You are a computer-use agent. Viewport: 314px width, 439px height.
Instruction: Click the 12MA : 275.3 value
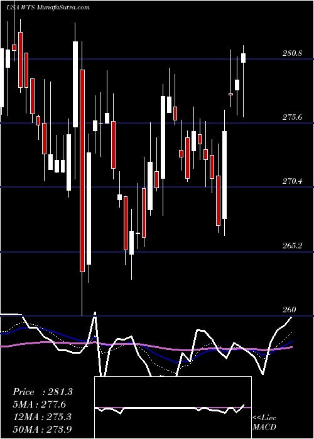(42, 417)
